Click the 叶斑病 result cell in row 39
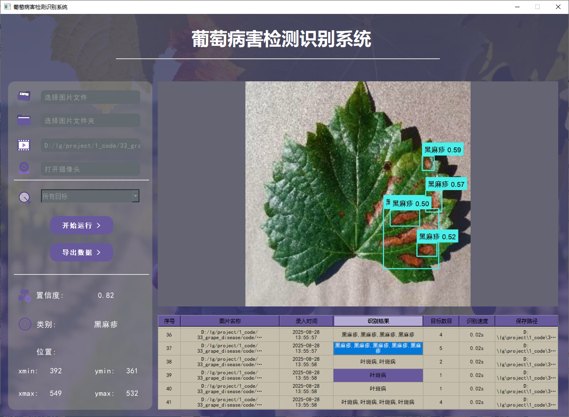Screen dimensions: 569x417 pos(378,375)
